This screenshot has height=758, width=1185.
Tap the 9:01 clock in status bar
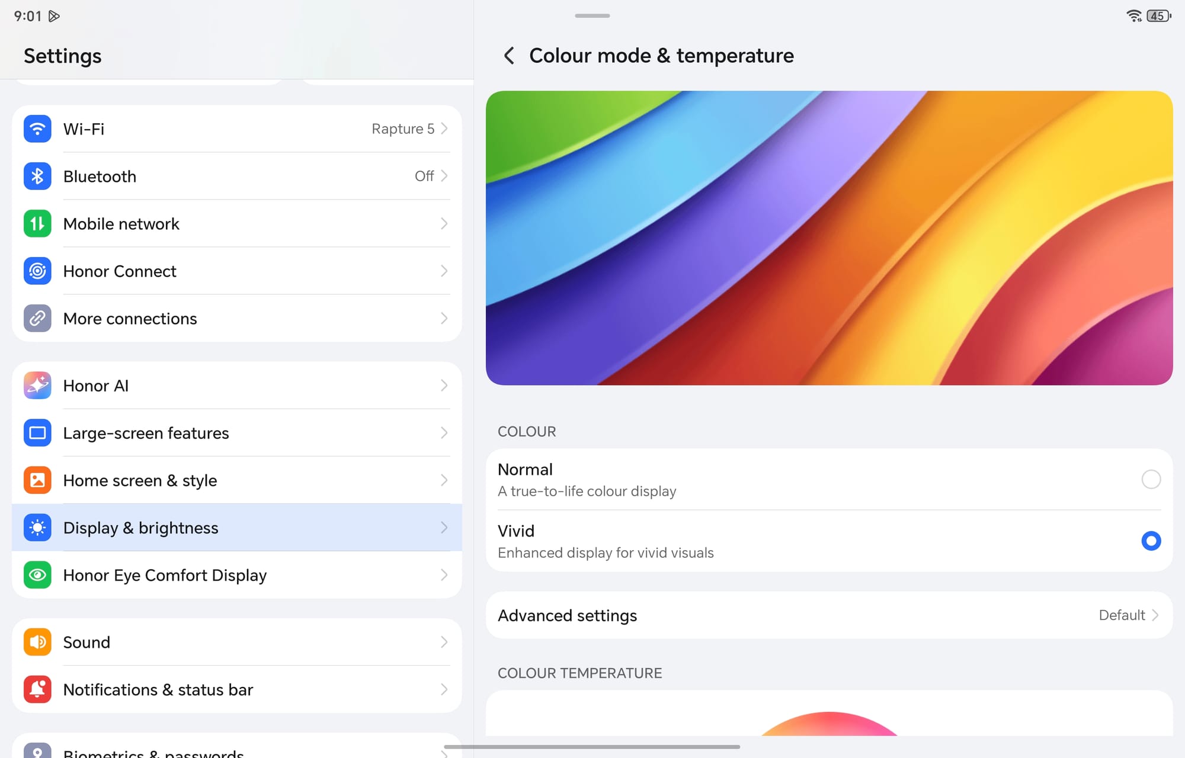pyautogui.click(x=28, y=16)
